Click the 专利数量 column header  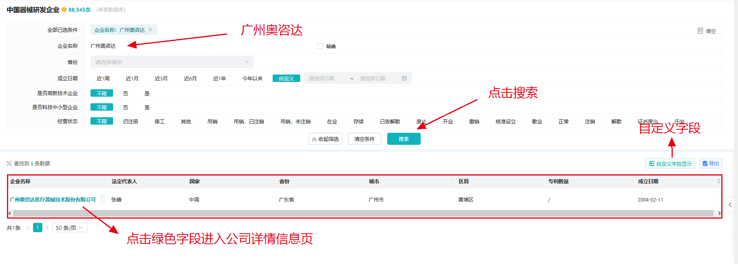click(559, 181)
